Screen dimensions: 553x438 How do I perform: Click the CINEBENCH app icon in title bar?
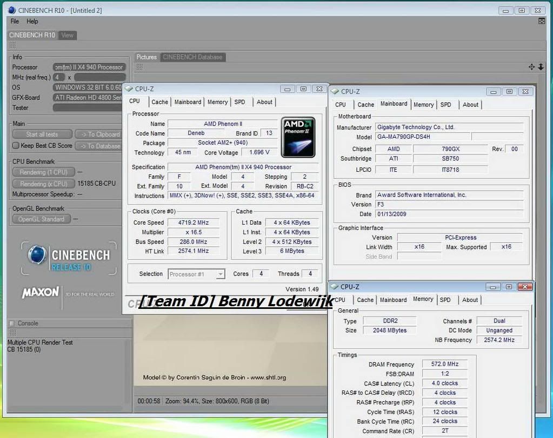pos(12,10)
